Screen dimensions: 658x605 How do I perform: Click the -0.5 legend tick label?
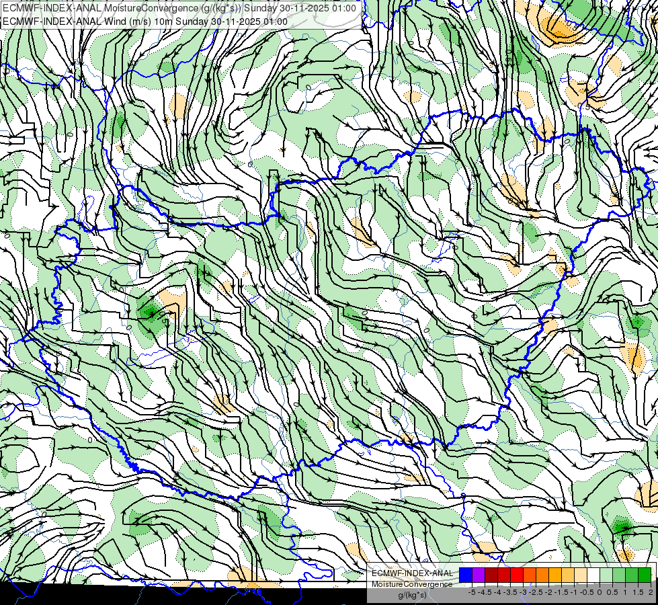pyautogui.click(x=587, y=592)
